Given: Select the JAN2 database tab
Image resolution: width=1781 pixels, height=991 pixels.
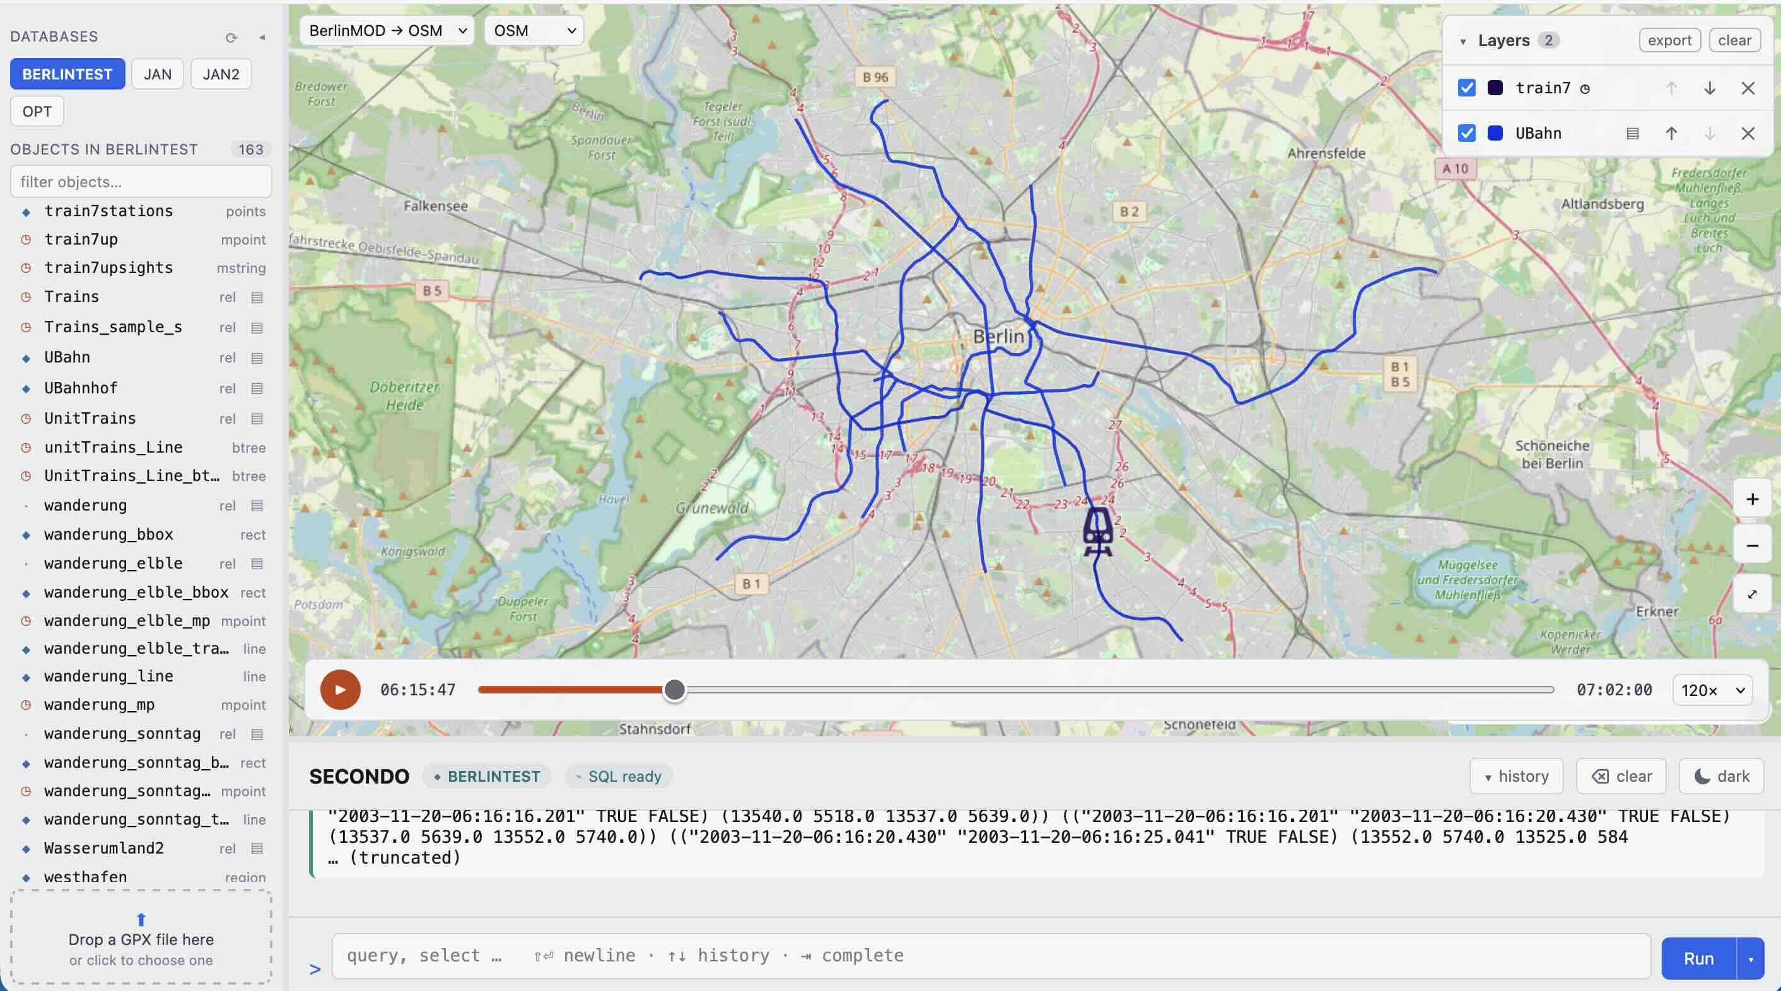Looking at the screenshot, I should [221, 74].
